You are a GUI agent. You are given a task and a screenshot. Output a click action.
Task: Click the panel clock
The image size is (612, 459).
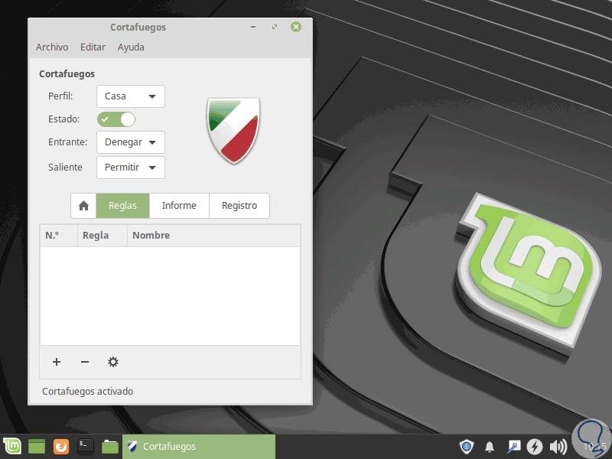point(595,447)
